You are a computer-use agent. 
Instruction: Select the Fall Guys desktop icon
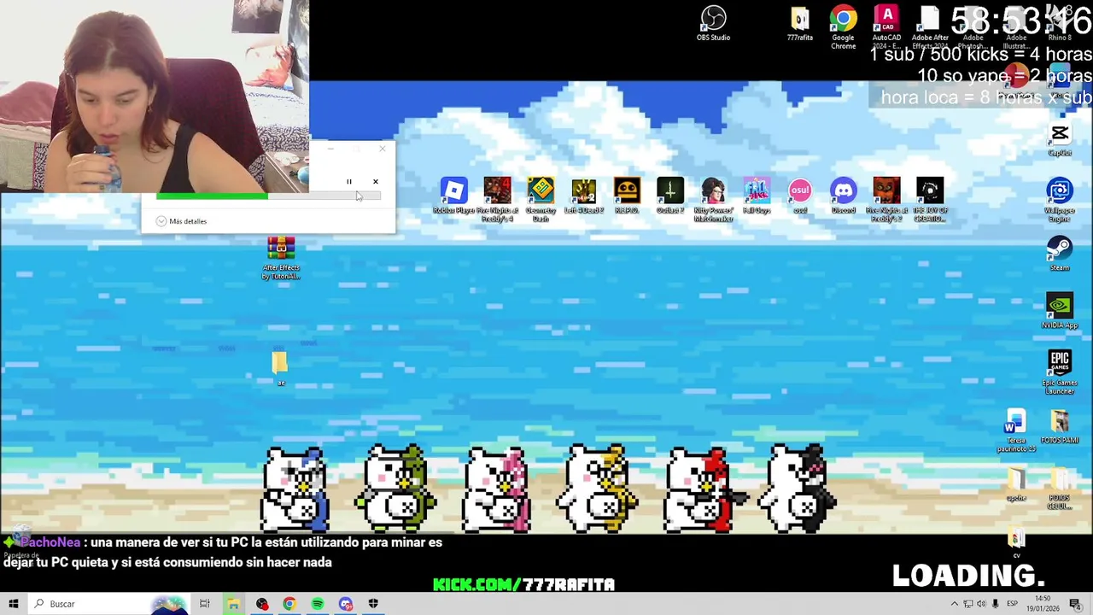point(757,196)
